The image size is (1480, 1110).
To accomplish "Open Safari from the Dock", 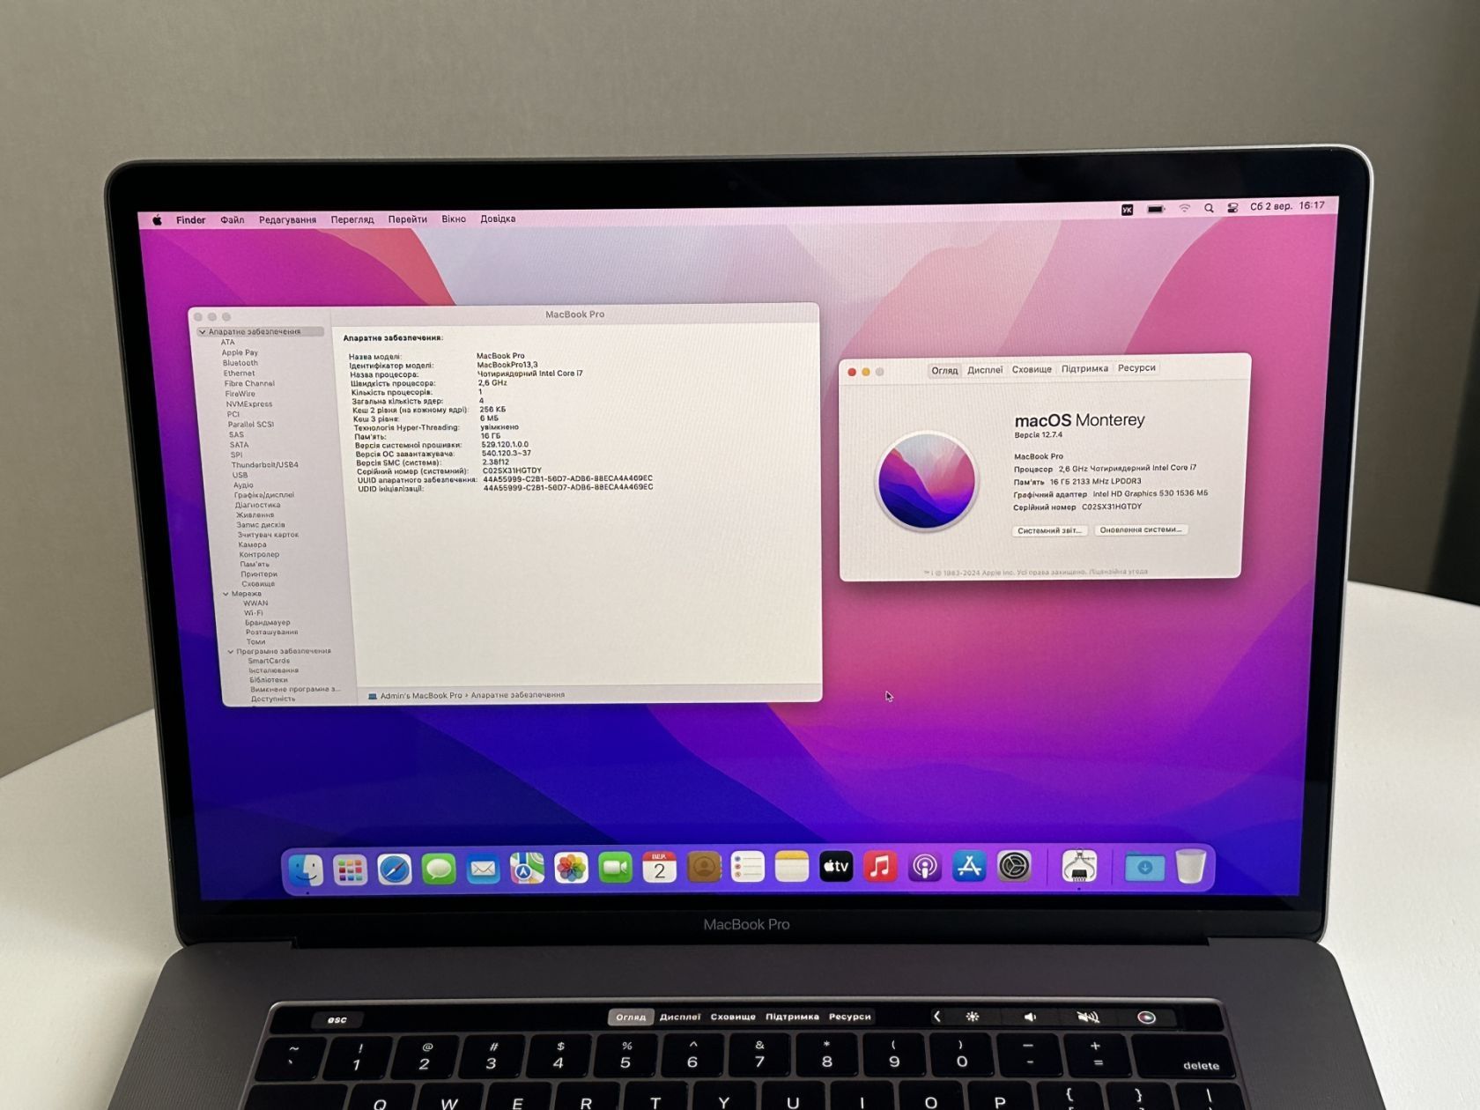I will point(394,869).
